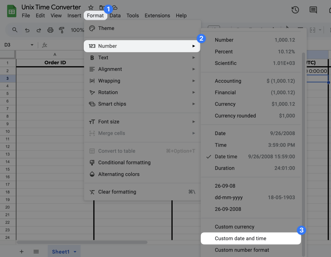This screenshot has height=257, width=331.
Task: Open the menus search magnifier
Action: point(15,30)
